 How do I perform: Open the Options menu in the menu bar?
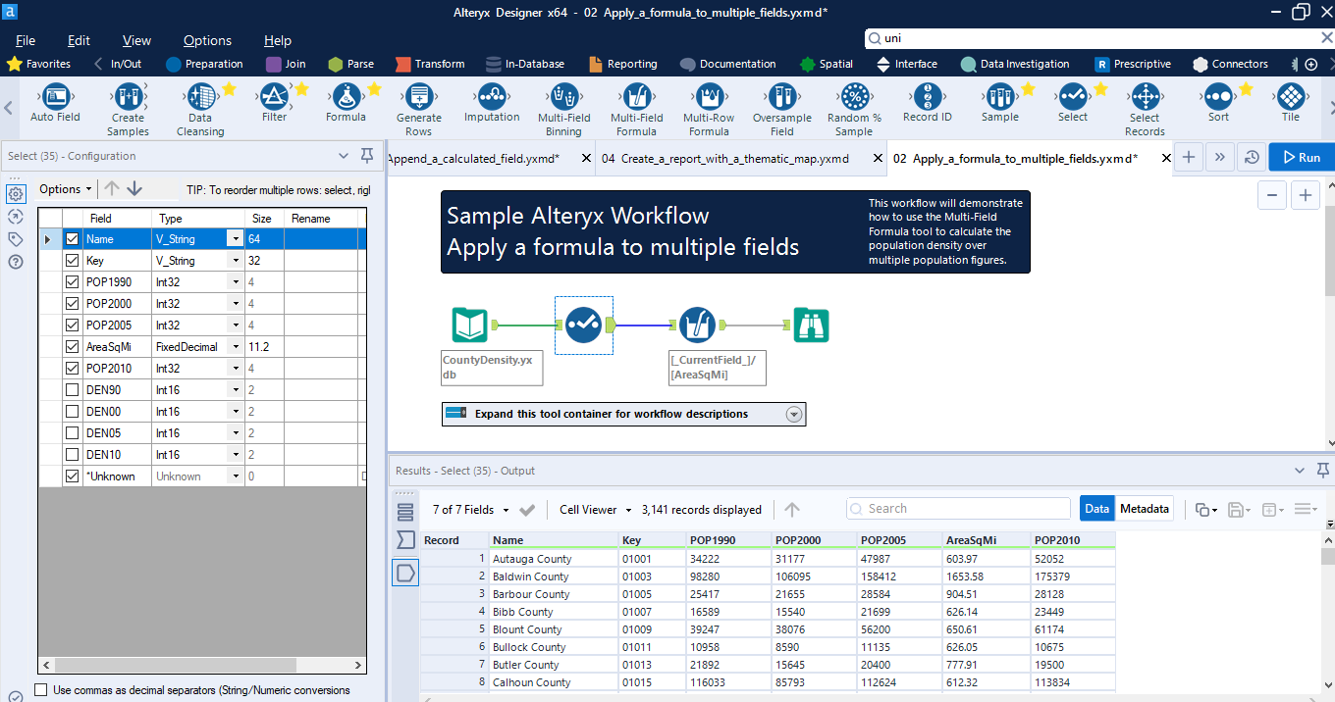[207, 40]
